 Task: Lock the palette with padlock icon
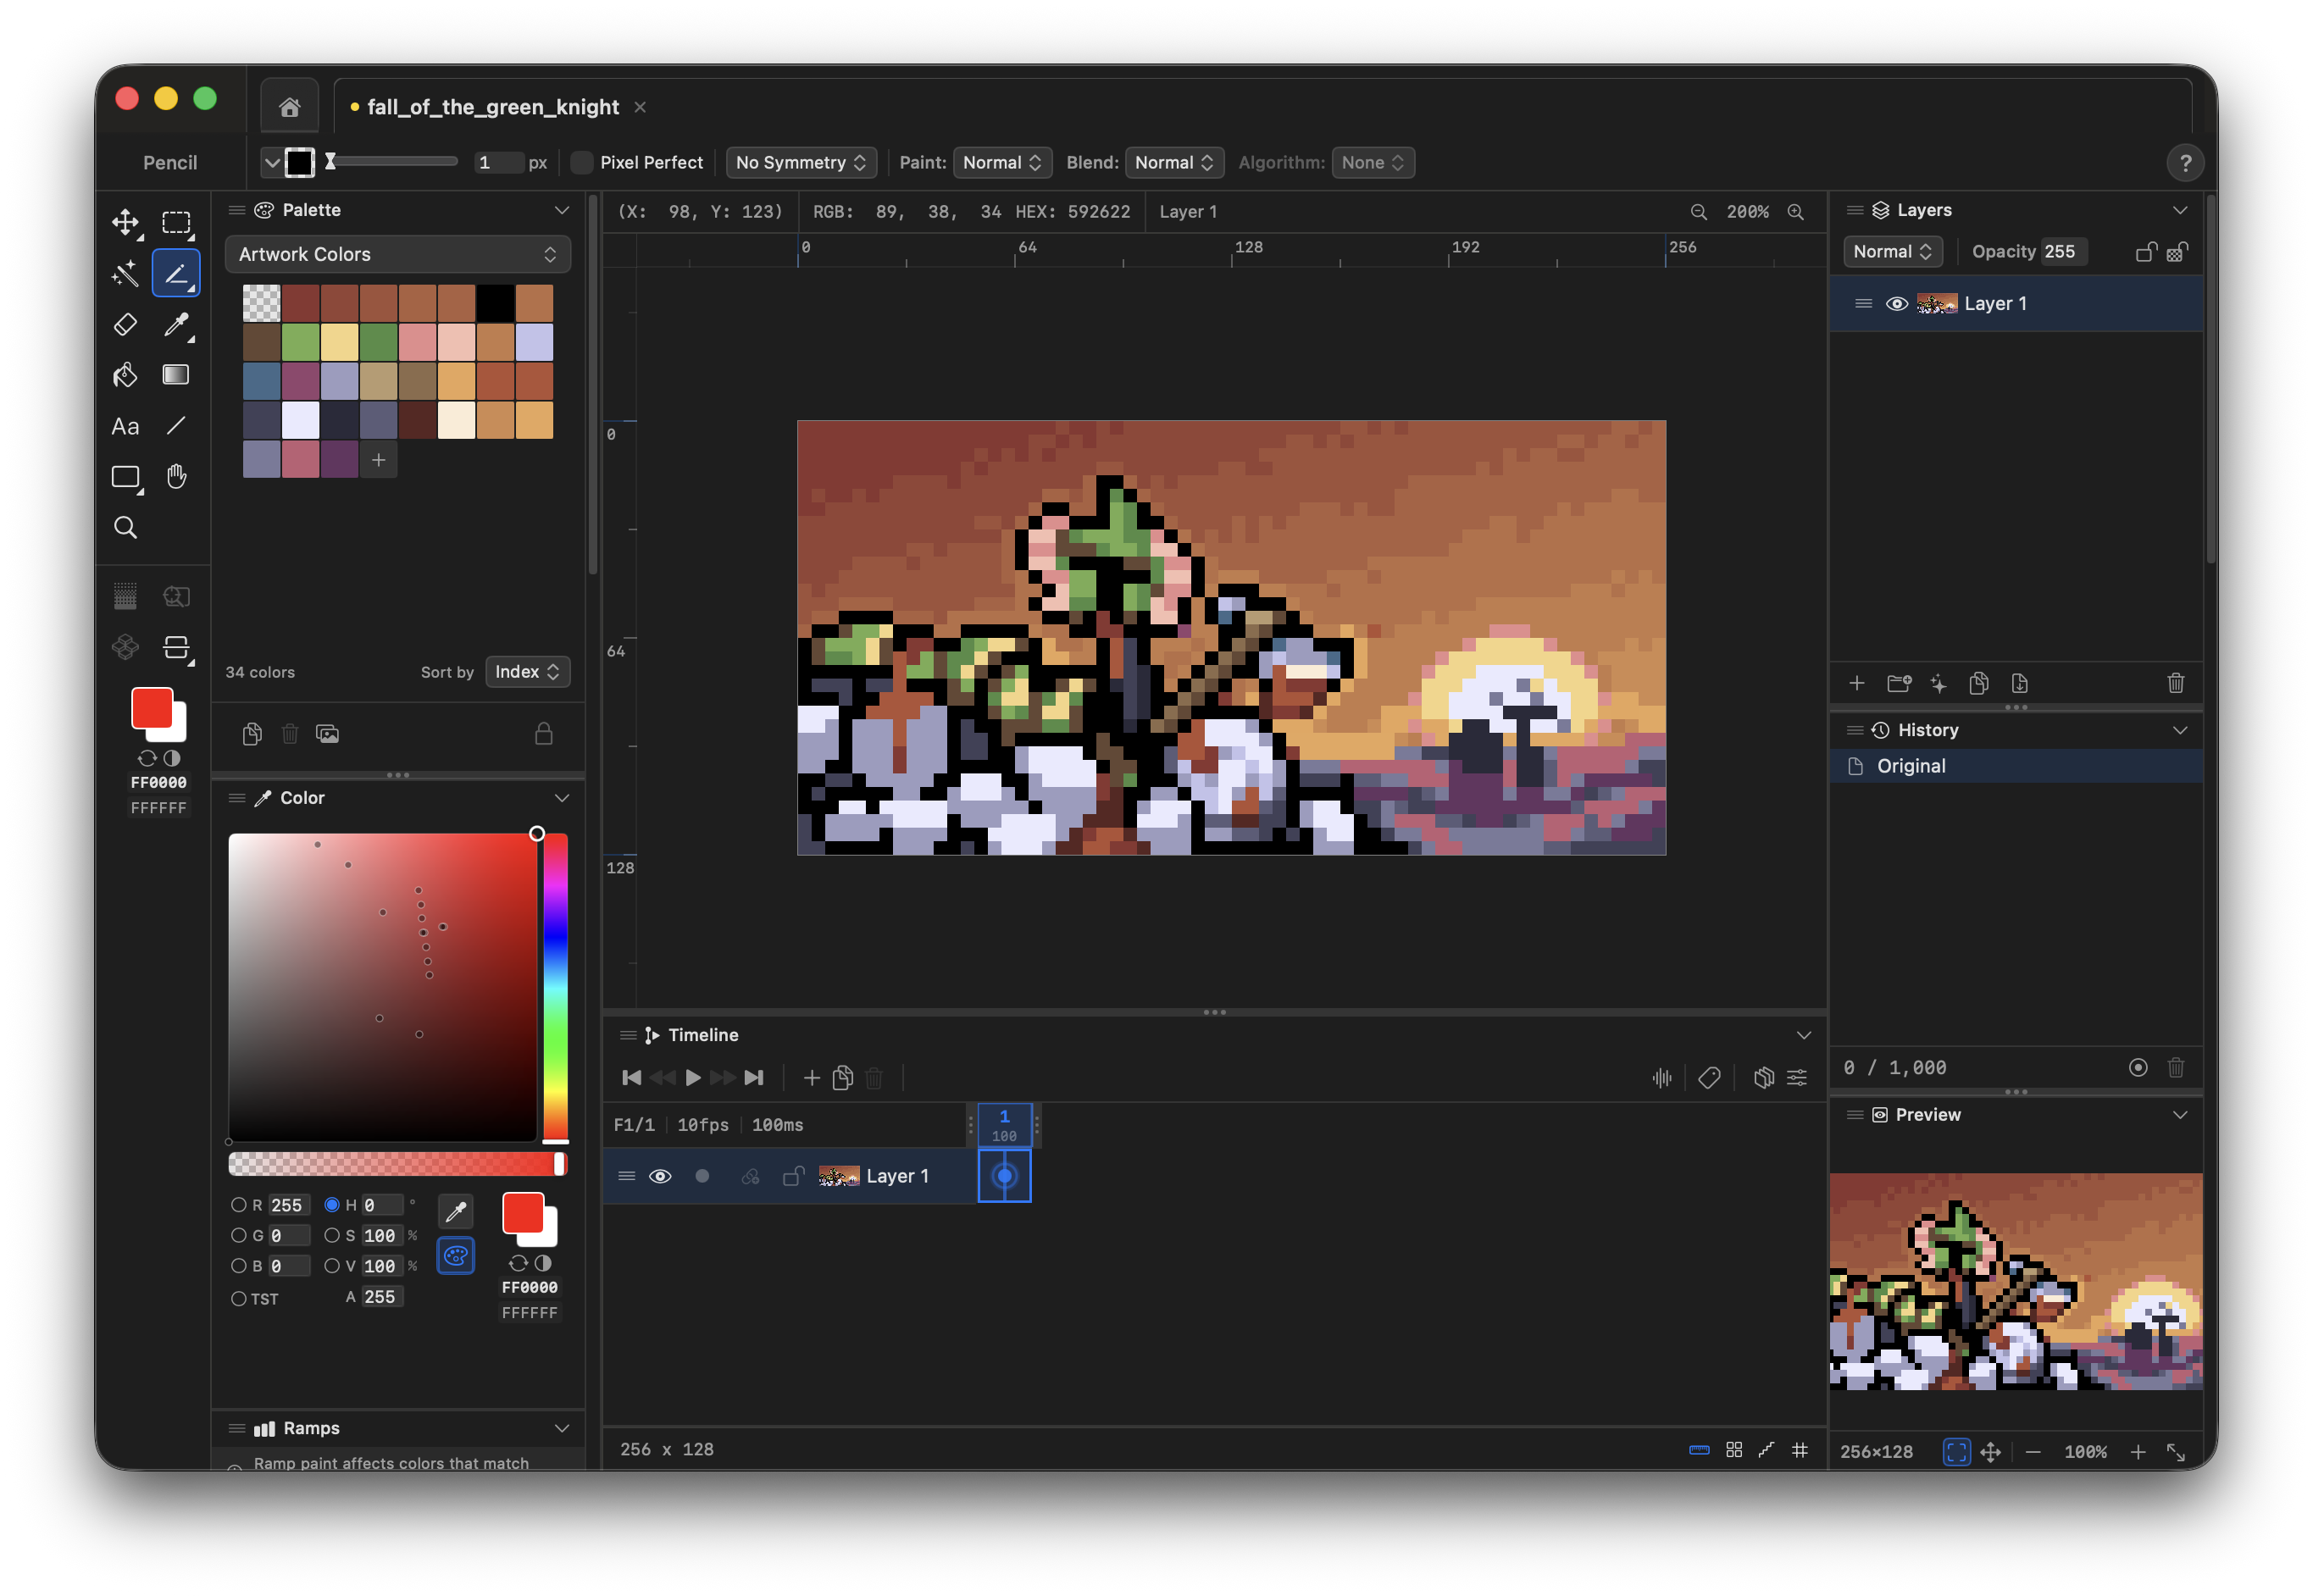point(543,734)
